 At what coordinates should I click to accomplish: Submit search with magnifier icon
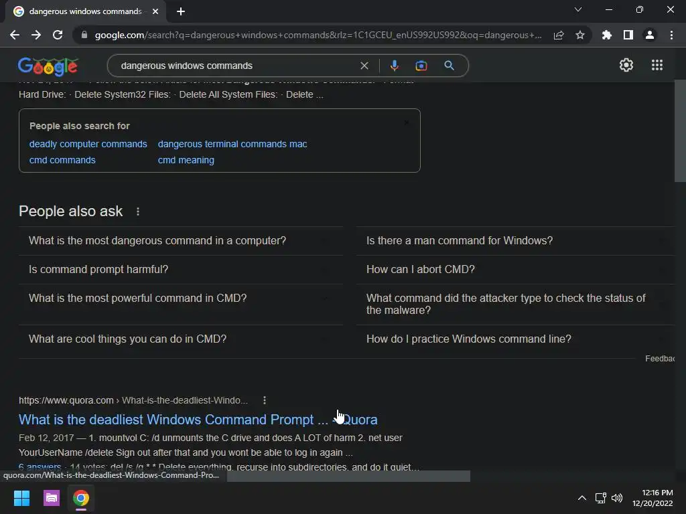coord(449,66)
